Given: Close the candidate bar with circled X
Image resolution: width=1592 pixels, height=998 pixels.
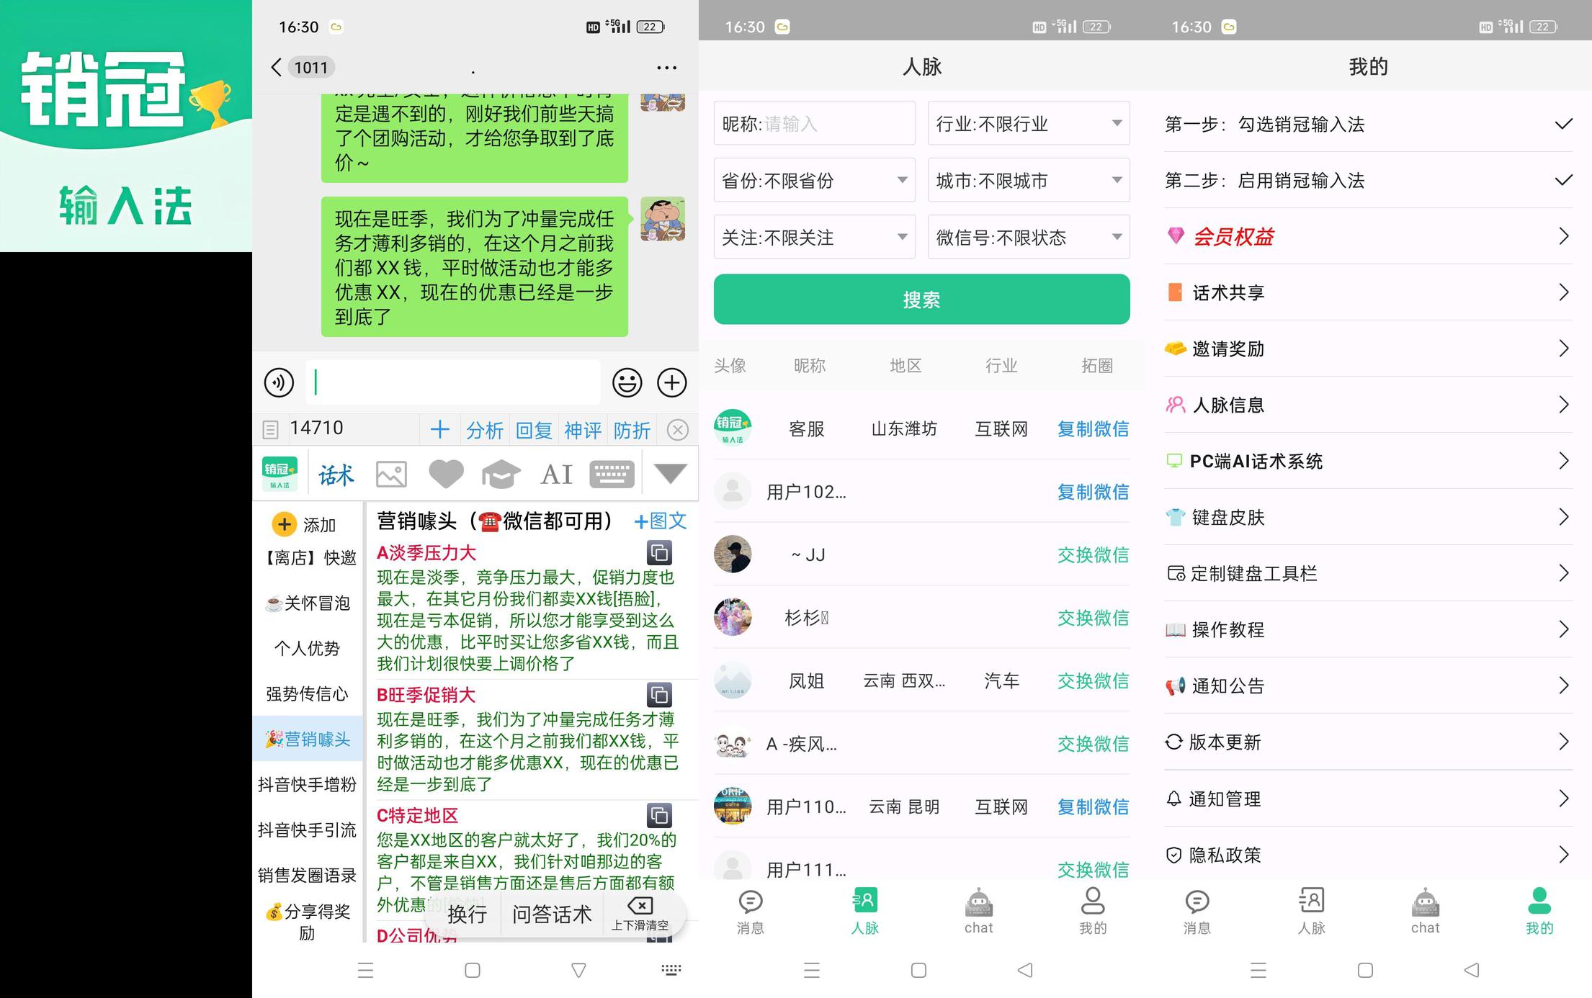Looking at the screenshot, I should click(677, 430).
